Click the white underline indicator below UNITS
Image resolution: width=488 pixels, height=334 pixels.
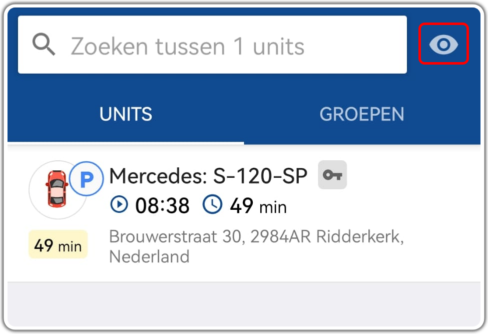coord(126,143)
